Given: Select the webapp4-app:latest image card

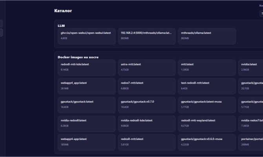Looking at the screenshot, I should pos(86,142).
